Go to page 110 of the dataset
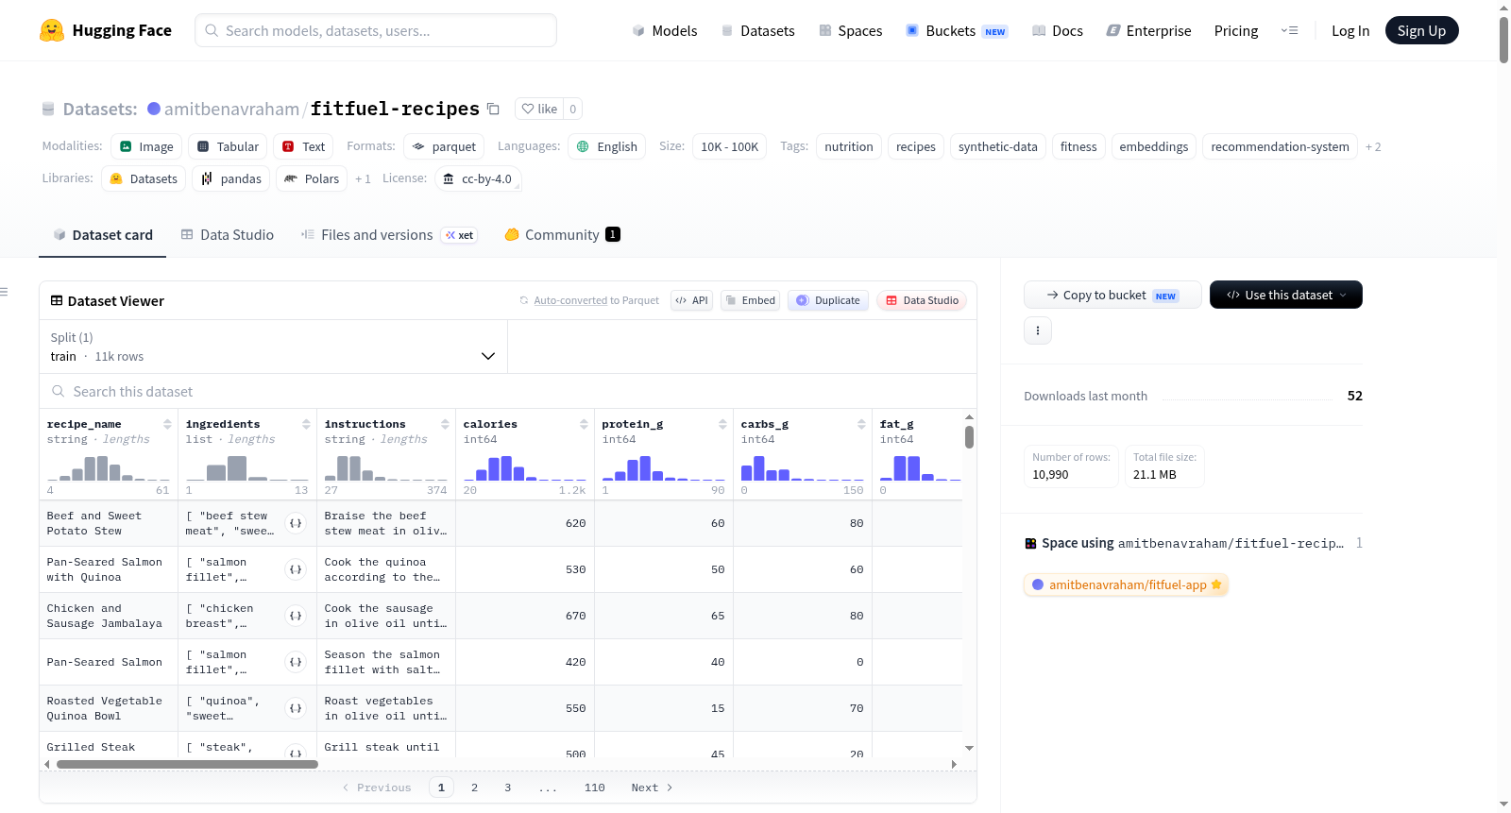1511x813 pixels. pyautogui.click(x=595, y=788)
